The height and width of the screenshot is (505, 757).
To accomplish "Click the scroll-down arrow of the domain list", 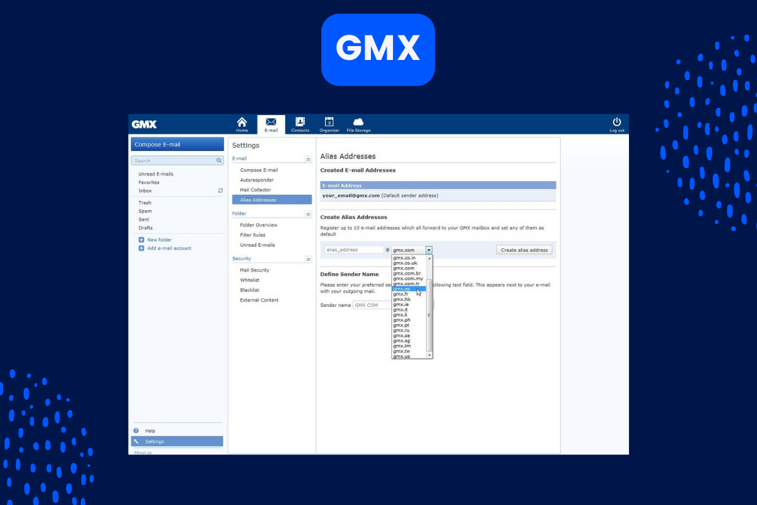I will tap(430, 356).
